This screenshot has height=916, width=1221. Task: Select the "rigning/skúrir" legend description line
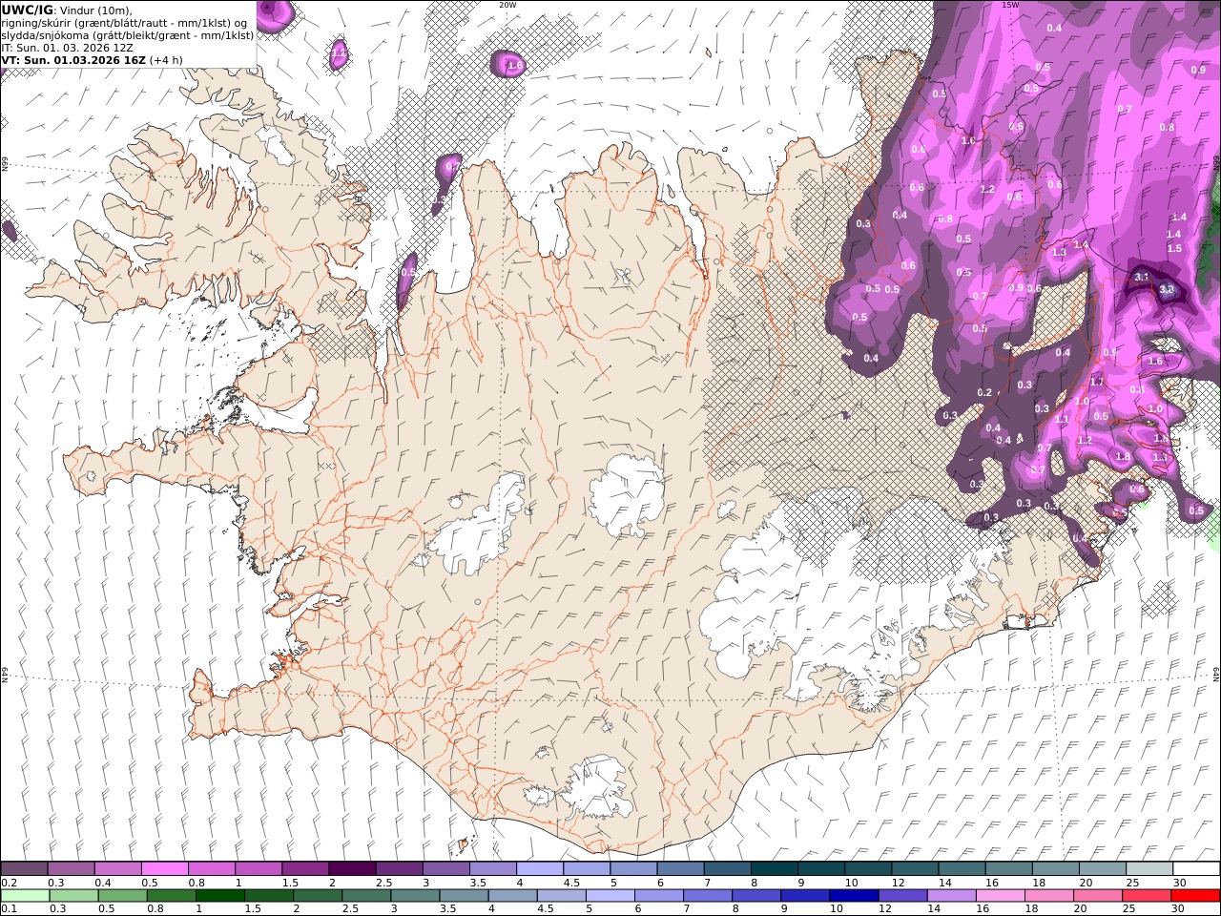click(x=126, y=23)
